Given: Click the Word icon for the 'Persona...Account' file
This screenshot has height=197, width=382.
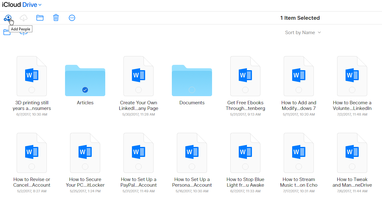Looking at the screenshot, I should pyautogui.click(x=192, y=152).
